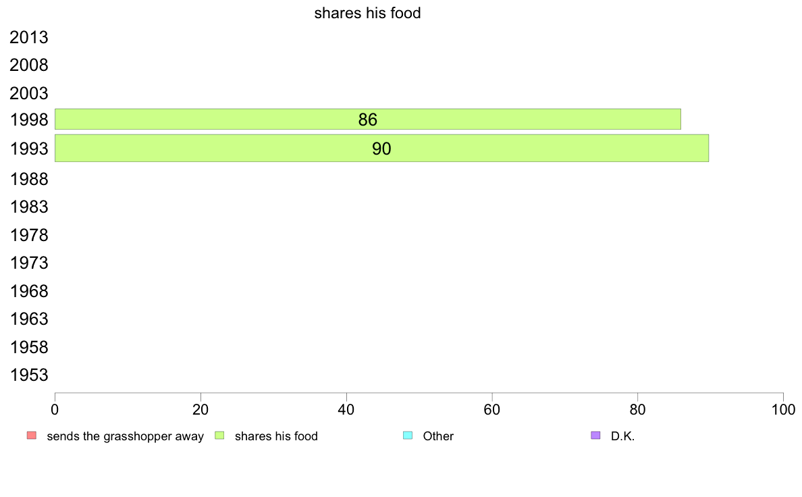
Task: Click the 2008 year label
Action: coord(29,65)
